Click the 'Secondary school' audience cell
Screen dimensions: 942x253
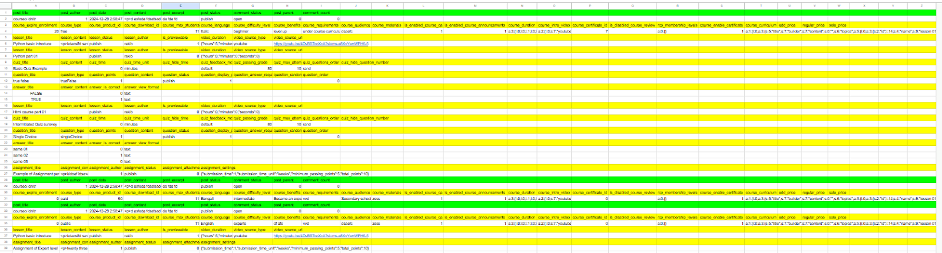click(x=356, y=199)
